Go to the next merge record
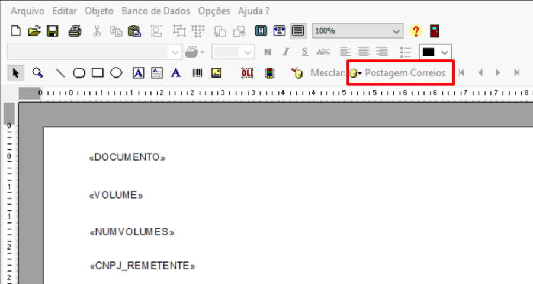The width and height of the screenshot is (533, 284). (498, 72)
